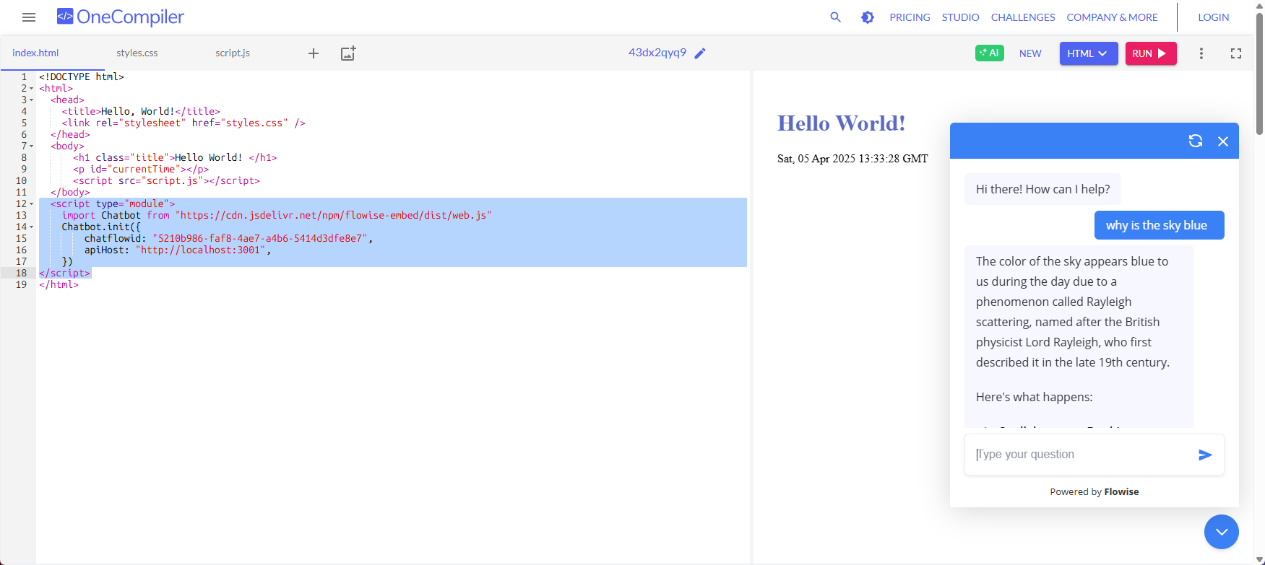Viewport: 1265px width, 565px height.
Task: Go to STUDIO
Action: click(x=960, y=17)
